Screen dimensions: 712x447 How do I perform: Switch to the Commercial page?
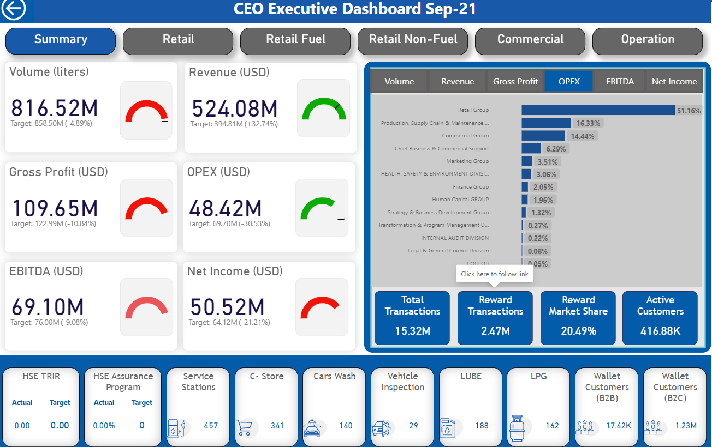pos(530,40)
